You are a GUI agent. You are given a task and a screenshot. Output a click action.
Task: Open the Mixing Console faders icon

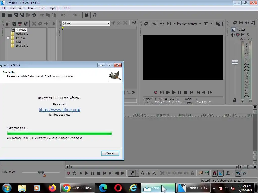coord(253,23)
